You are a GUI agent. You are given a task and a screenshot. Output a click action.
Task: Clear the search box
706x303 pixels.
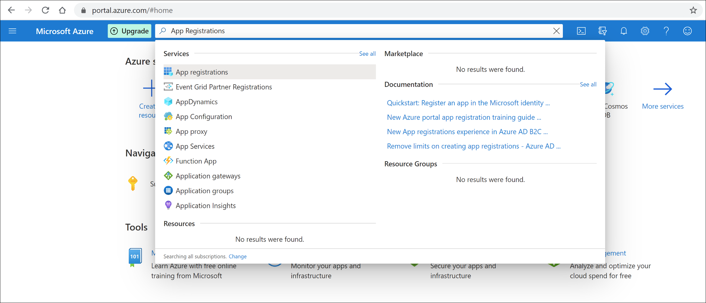(556, 31)
